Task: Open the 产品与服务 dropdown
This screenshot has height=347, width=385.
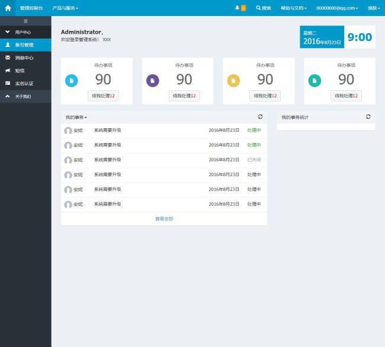Action: (x=65, y=8)
